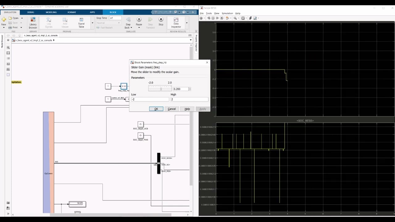Switch to the APPS tab
Screen dimensions: 395x222
pyautogui.click(x=92, y=12)
